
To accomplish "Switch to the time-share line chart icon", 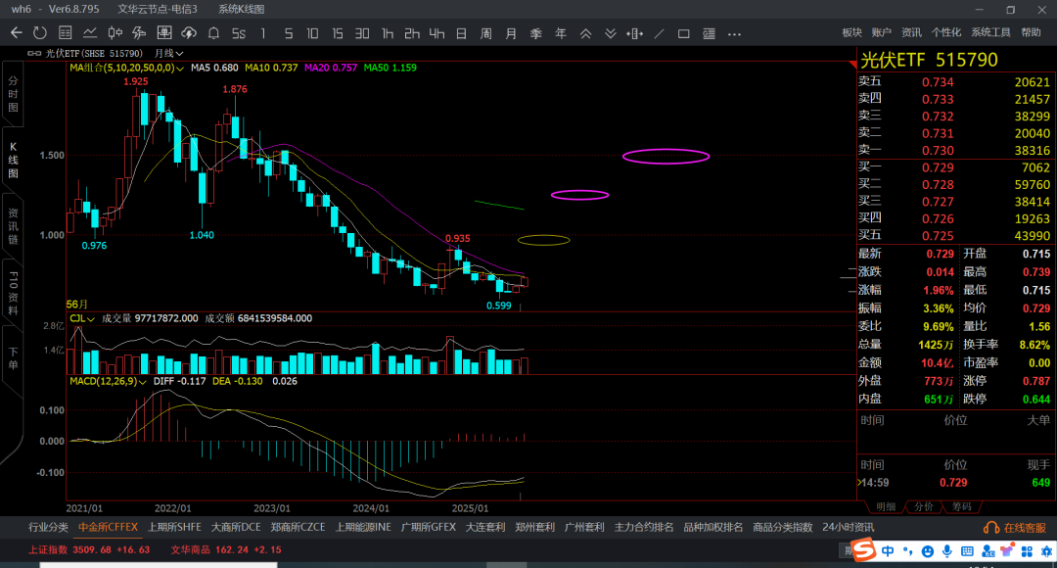I will coord(90,33).
